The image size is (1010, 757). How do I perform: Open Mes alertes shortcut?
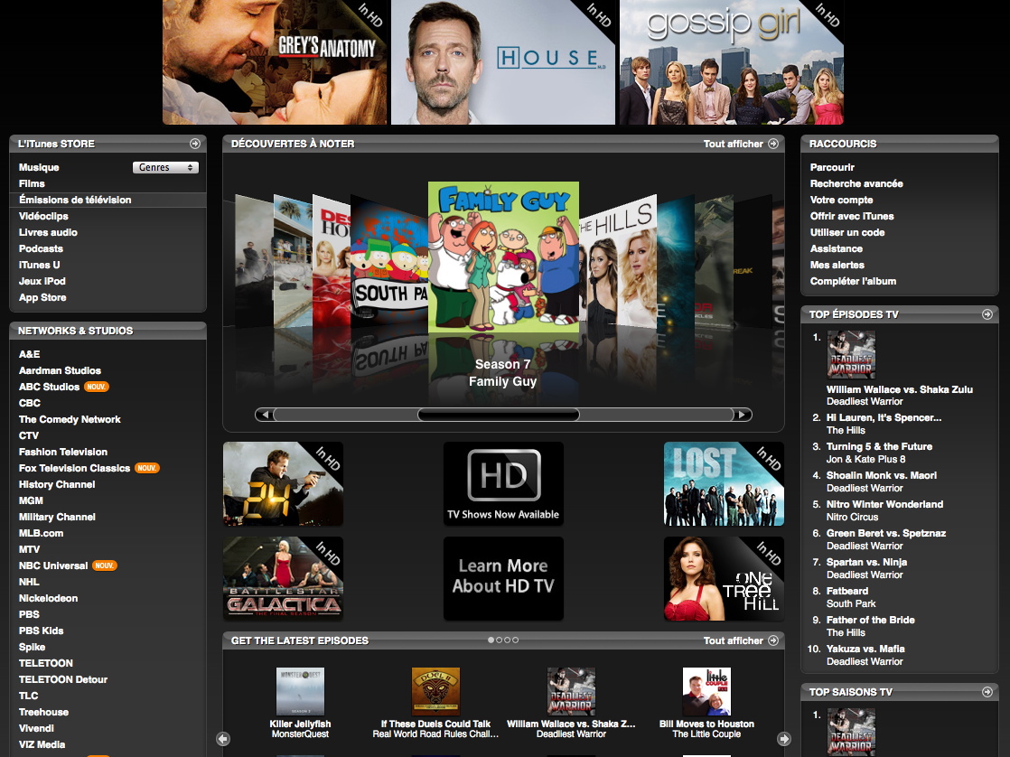click(x=837, y=265)
